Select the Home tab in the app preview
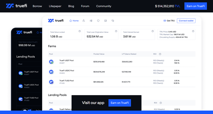 [74, 21]
